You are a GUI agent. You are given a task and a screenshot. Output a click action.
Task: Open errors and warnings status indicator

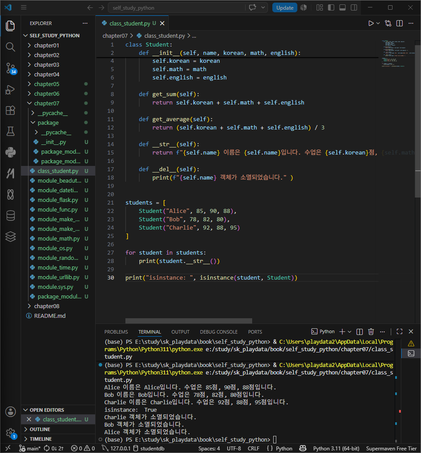pos(83,448)
